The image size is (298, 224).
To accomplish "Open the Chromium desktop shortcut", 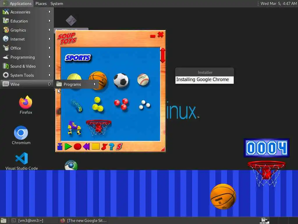I will coord(21,135).
